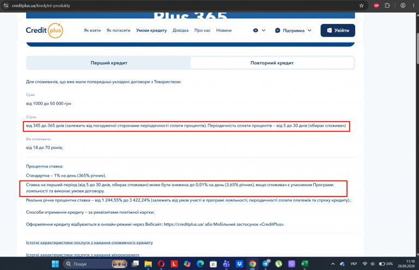Click the Реальна річна процентна ставка line
Viewport: 419px width, 270px height.
click(x=188, y=200)
